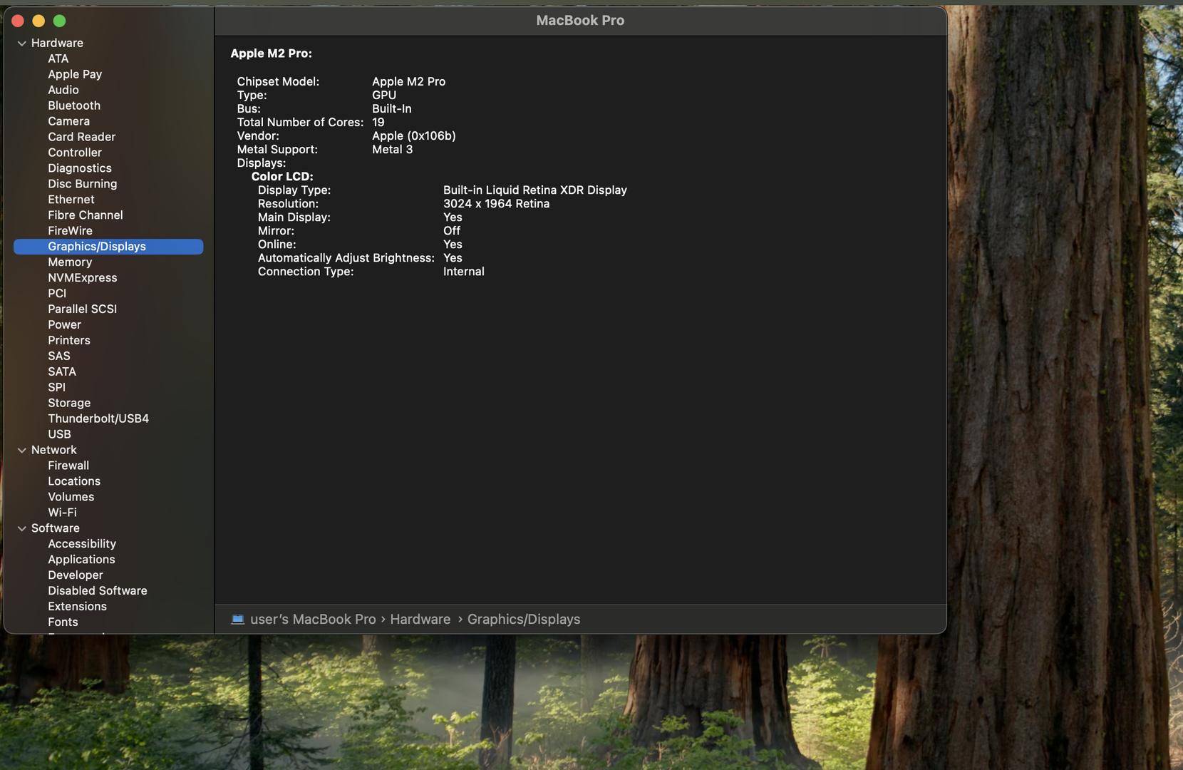Collapse the Hardware section chevron

[x=22, y=43]
